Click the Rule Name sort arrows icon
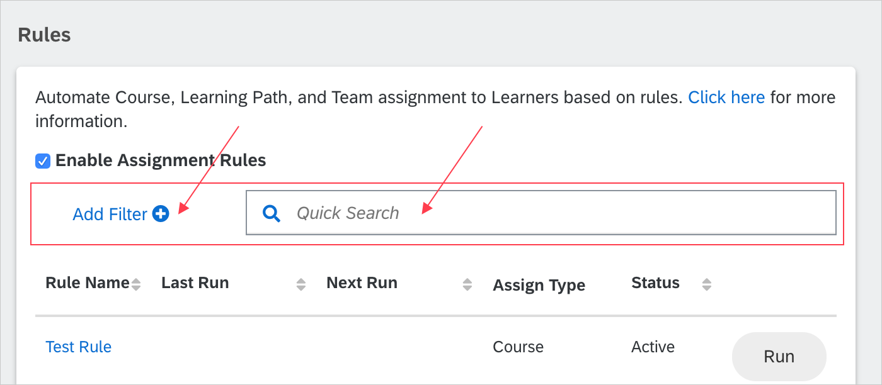Viewport: 882px width, 385px height. [135, 284]
